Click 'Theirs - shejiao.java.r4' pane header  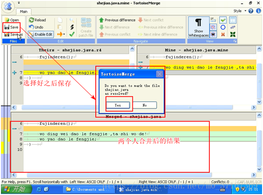coord(70,50)
